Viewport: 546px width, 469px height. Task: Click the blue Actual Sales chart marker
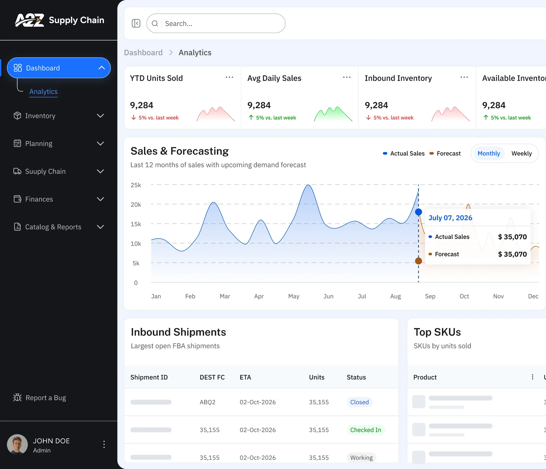click(418, 212)
